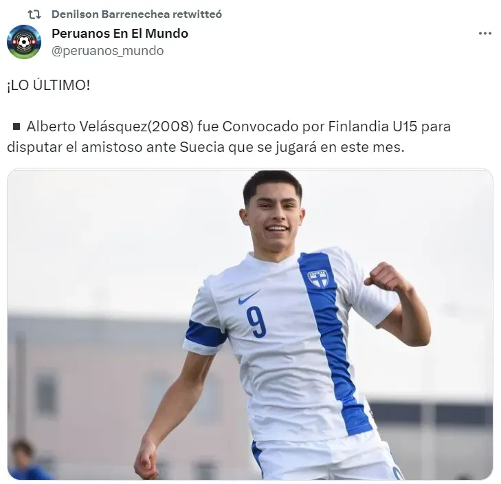Click the ¡LO ÚLTIMO! headline text

coord(49,85)
